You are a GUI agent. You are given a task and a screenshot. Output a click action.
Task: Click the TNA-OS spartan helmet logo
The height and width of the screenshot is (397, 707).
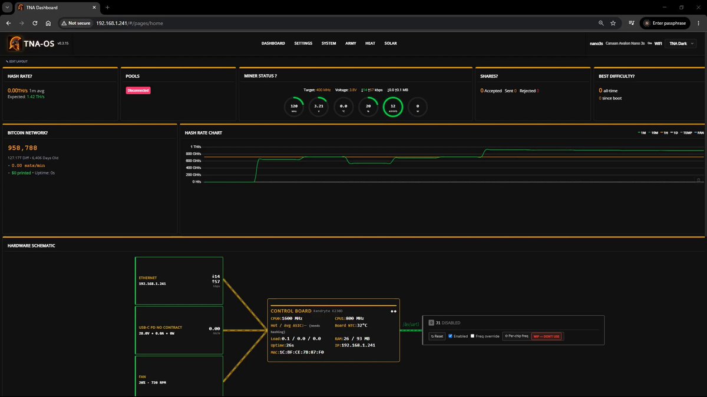pos(15,44)
